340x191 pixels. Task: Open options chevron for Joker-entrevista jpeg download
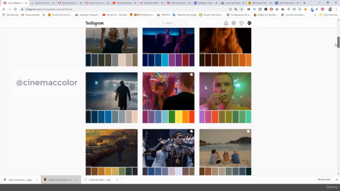(37, 180)
